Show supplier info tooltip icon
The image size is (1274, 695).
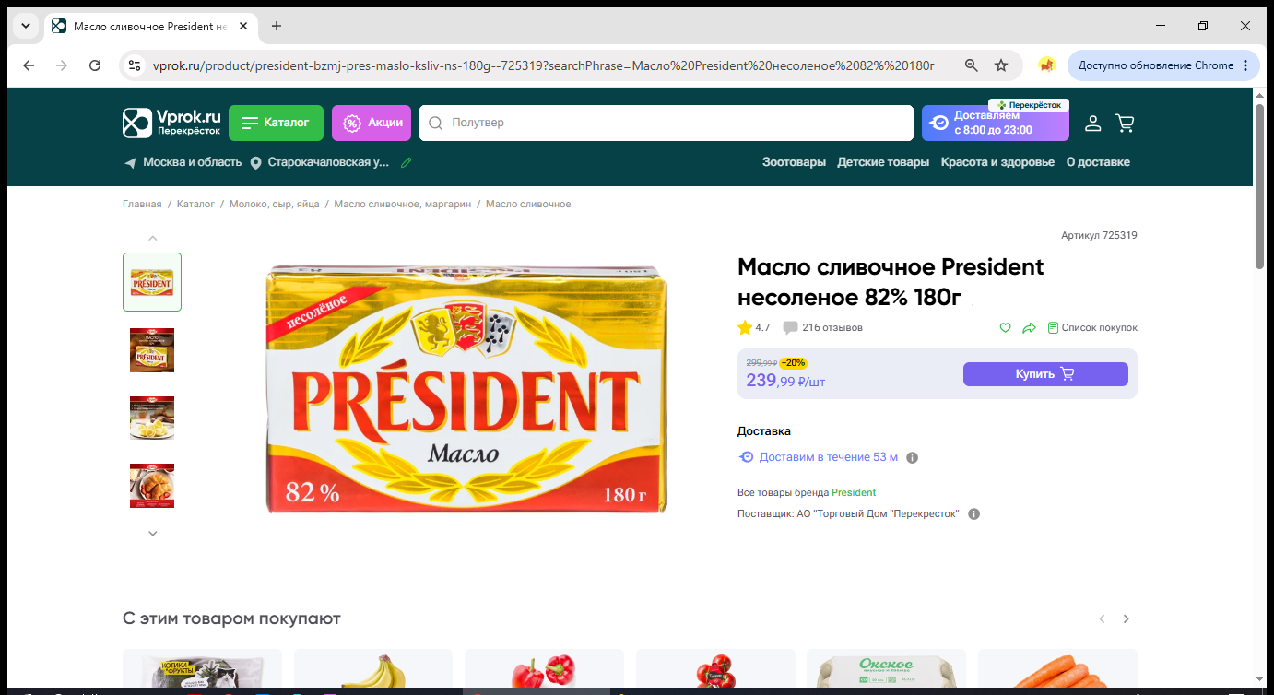pos(974,513)
